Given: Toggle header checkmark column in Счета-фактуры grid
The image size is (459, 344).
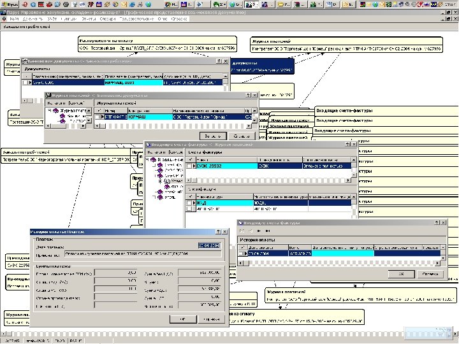Looking at the screenshot, I should tap(191, 160).
